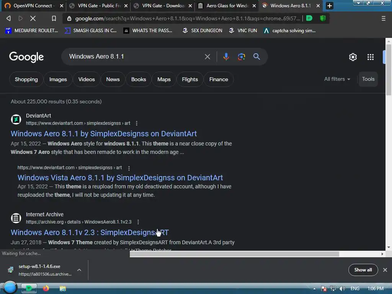Switch to the OpenVPN Connect tab
Viewport: 392px width, 294px height.
33,6
